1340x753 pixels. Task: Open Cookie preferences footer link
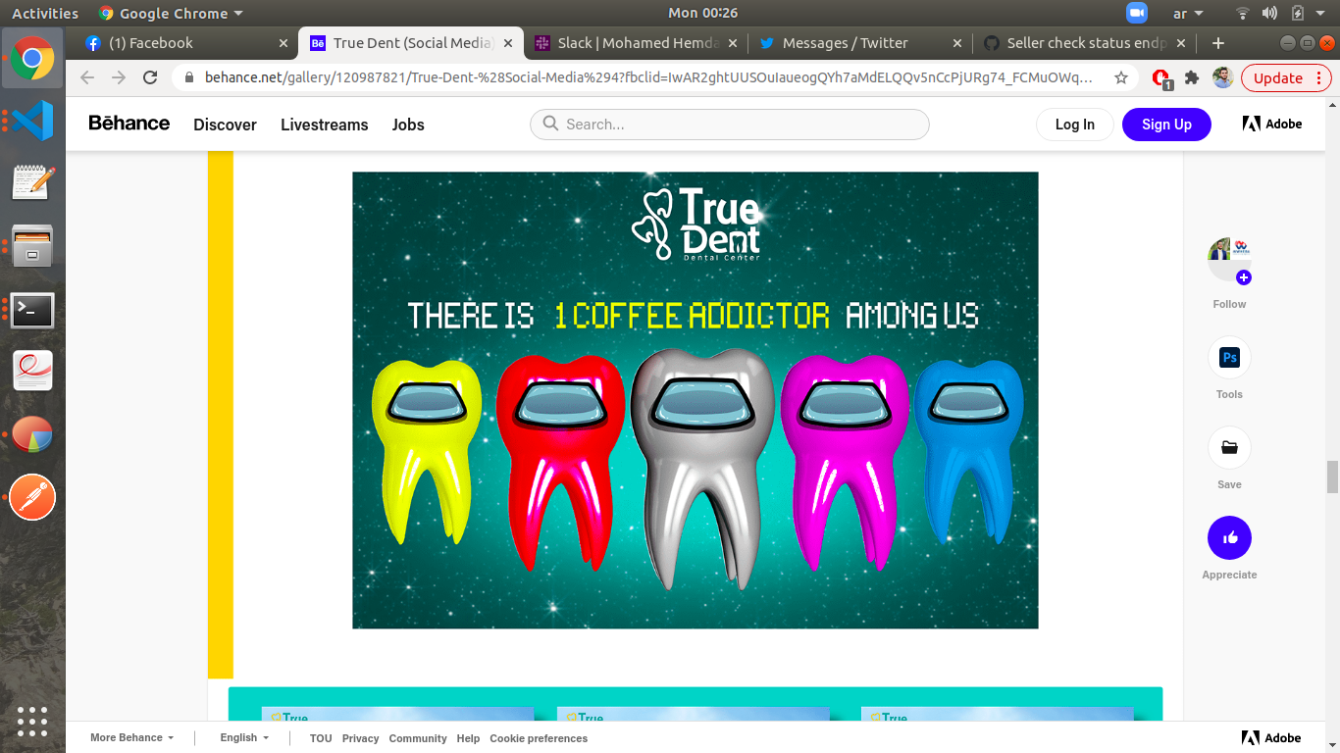pyautogui.click(x=539, y=738)
